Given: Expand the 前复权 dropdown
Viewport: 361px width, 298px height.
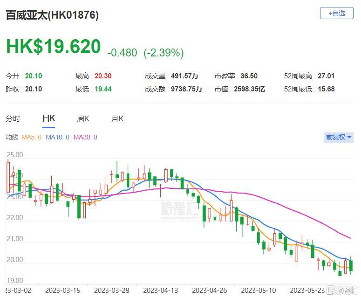Looking at the screenshot, I should (339, 138).
